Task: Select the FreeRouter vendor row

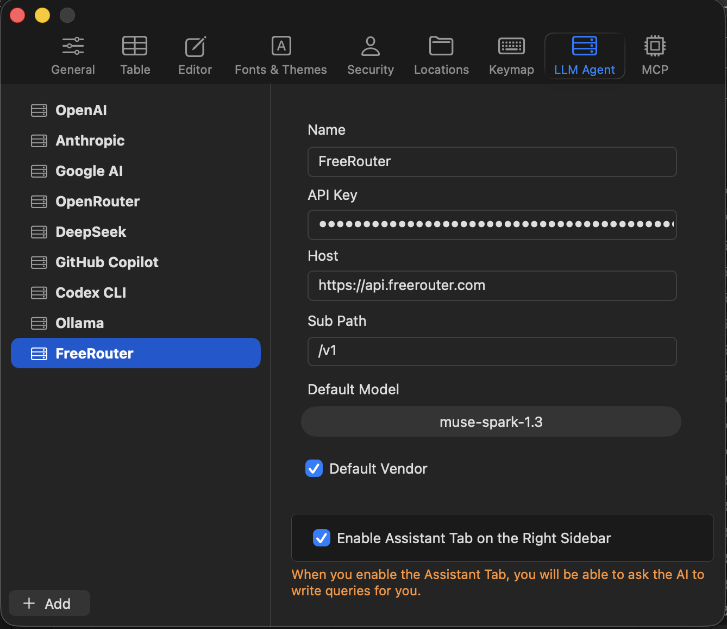Action: tap(136, 353)
